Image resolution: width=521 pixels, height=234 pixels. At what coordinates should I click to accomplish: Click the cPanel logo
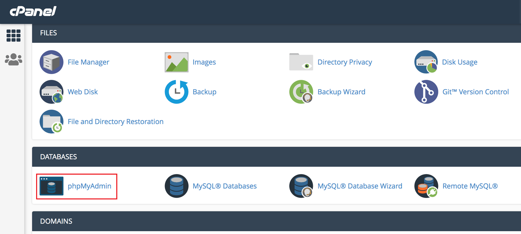click(x=33, y=11)
